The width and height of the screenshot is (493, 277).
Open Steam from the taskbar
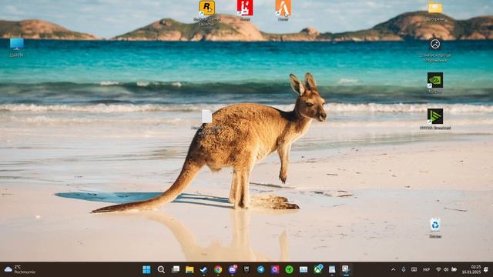203,269
